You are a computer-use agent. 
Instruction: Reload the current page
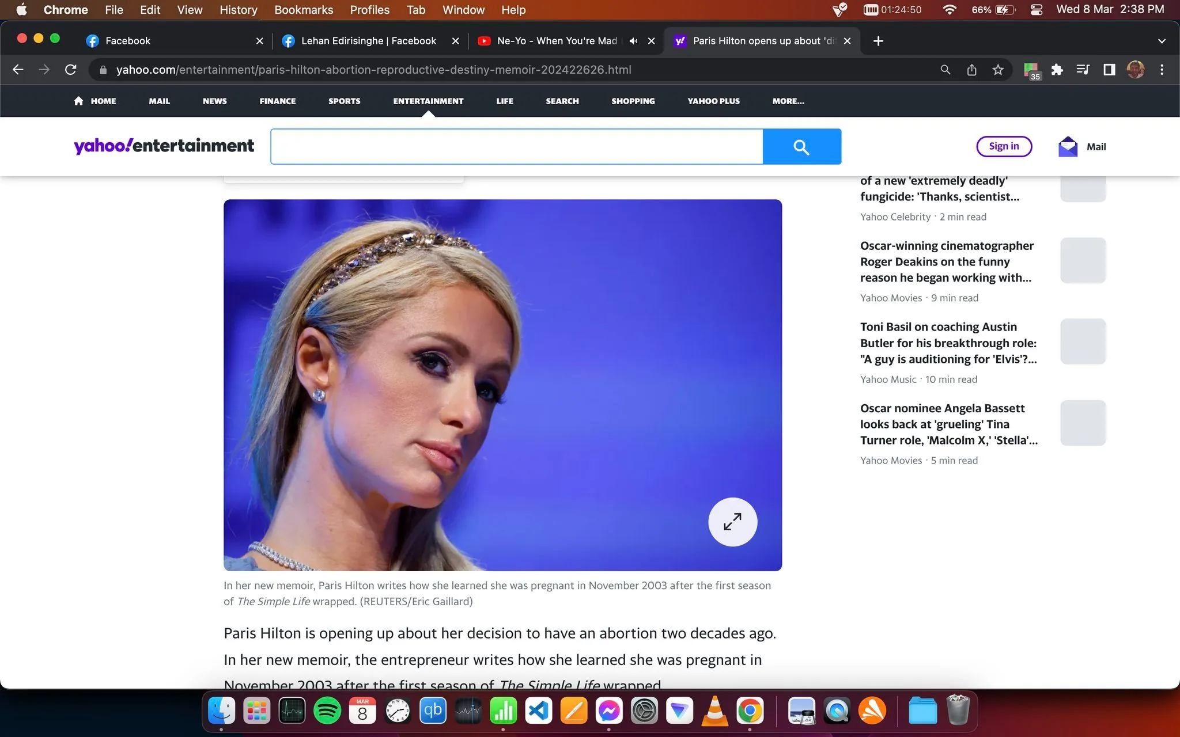[x=71, y=69]
